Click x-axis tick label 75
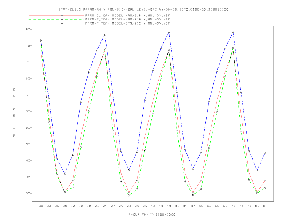The height and width of the screenshot is (224, 289). tap(241, 206)
